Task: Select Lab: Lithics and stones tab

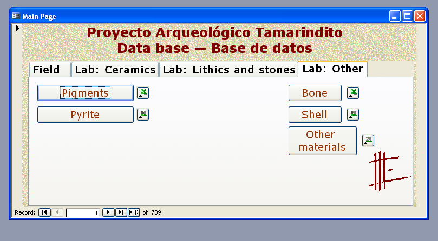Action: pos(228,70)
